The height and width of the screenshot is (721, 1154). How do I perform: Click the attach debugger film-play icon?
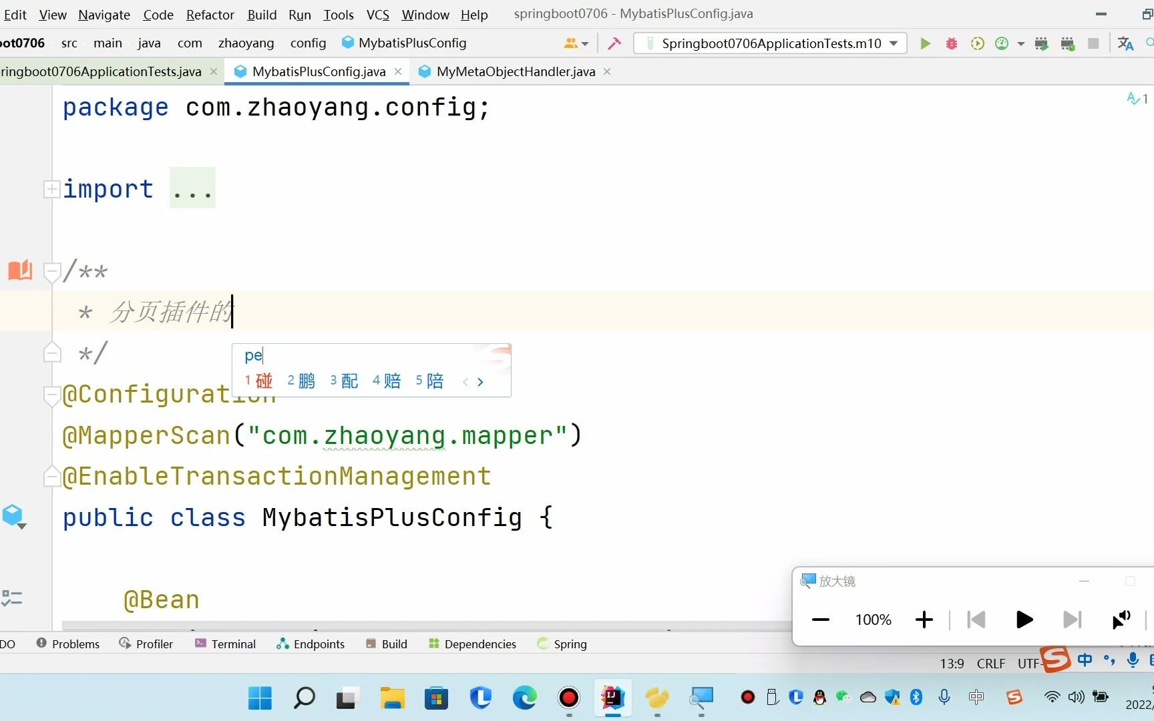point(1041,43)
